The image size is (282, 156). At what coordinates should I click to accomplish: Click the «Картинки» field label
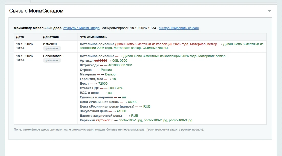point(88,120)
